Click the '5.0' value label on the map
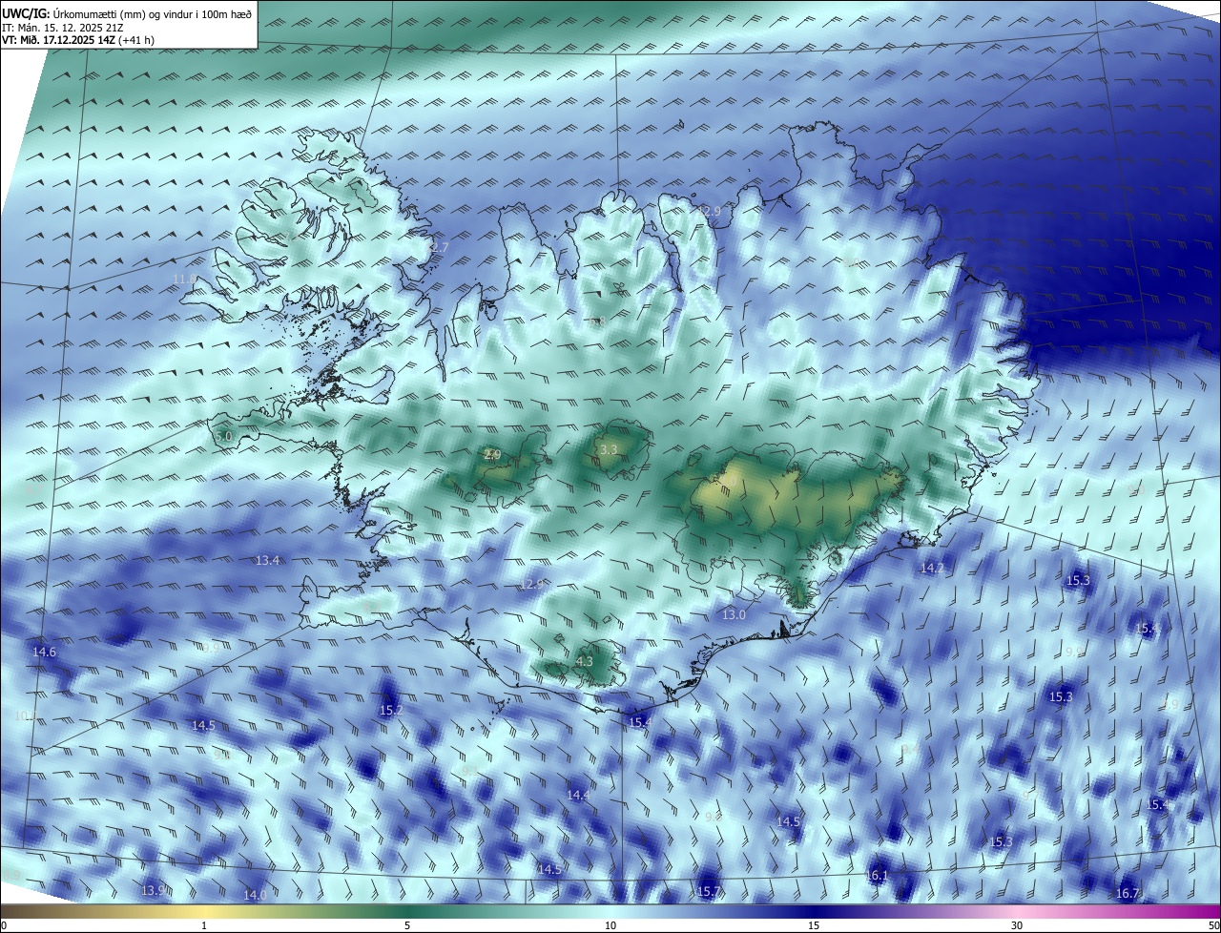The image size is (1221, 933). [223, 436]
